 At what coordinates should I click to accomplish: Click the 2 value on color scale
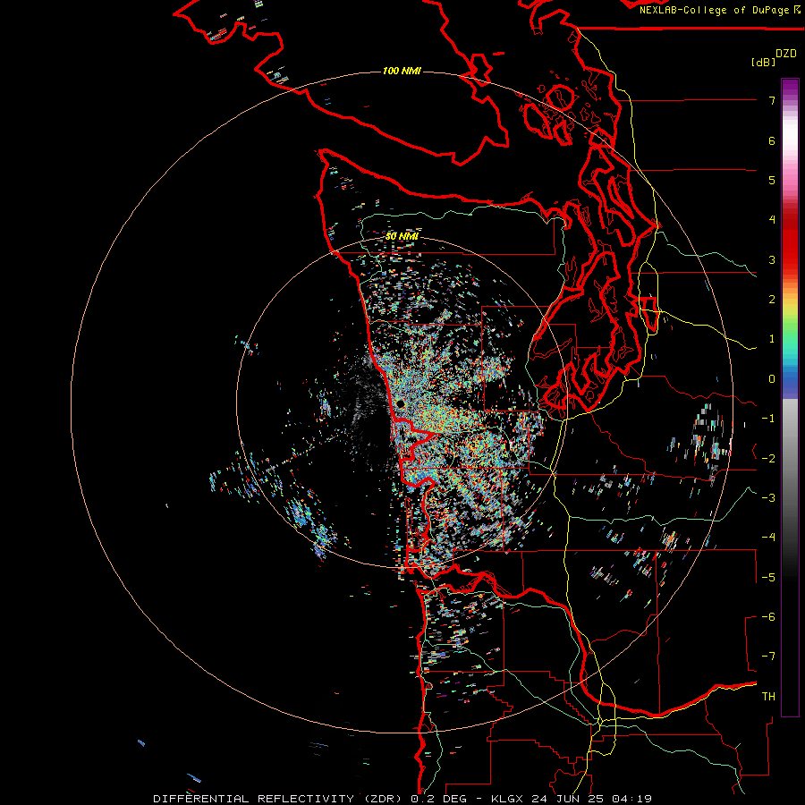coord(772,300)
